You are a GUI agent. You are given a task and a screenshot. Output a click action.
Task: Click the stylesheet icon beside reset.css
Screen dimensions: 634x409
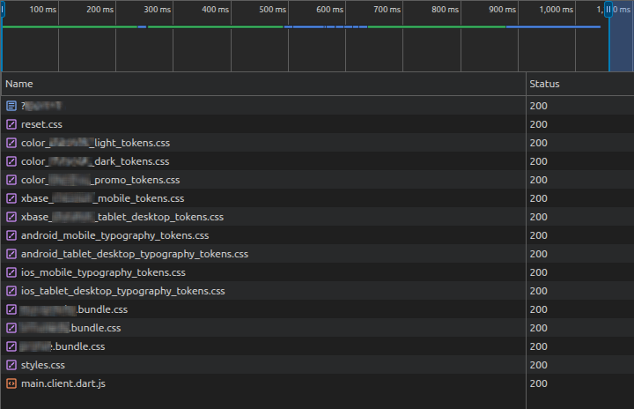tap(11, 124)
